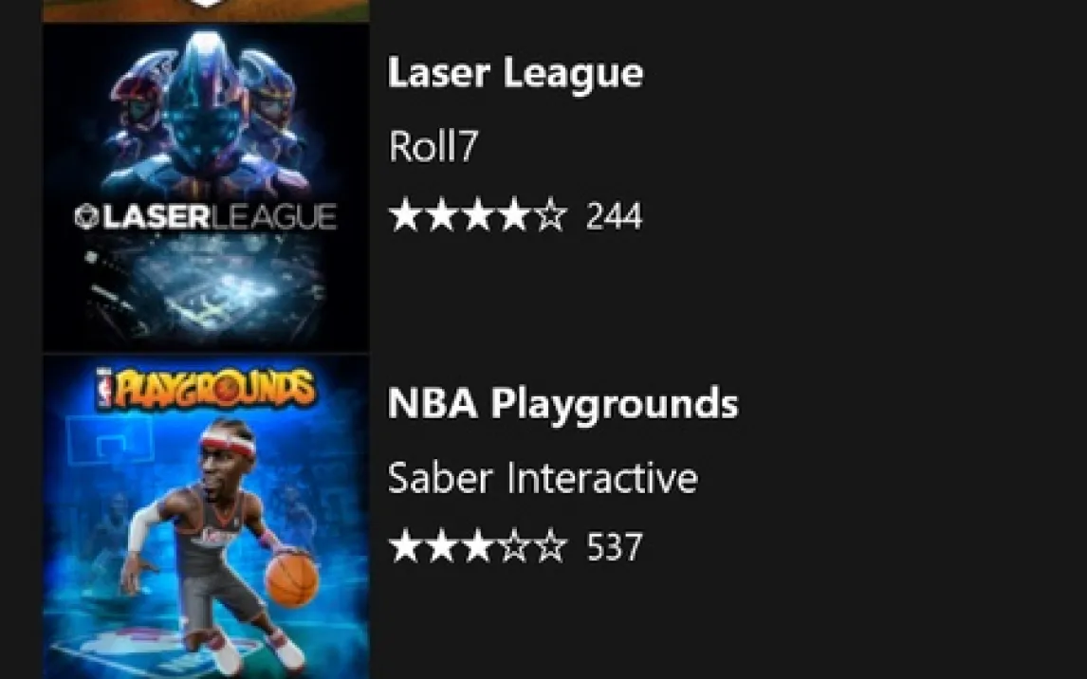Click the partial game tile above Laser League

pos(206,10)
